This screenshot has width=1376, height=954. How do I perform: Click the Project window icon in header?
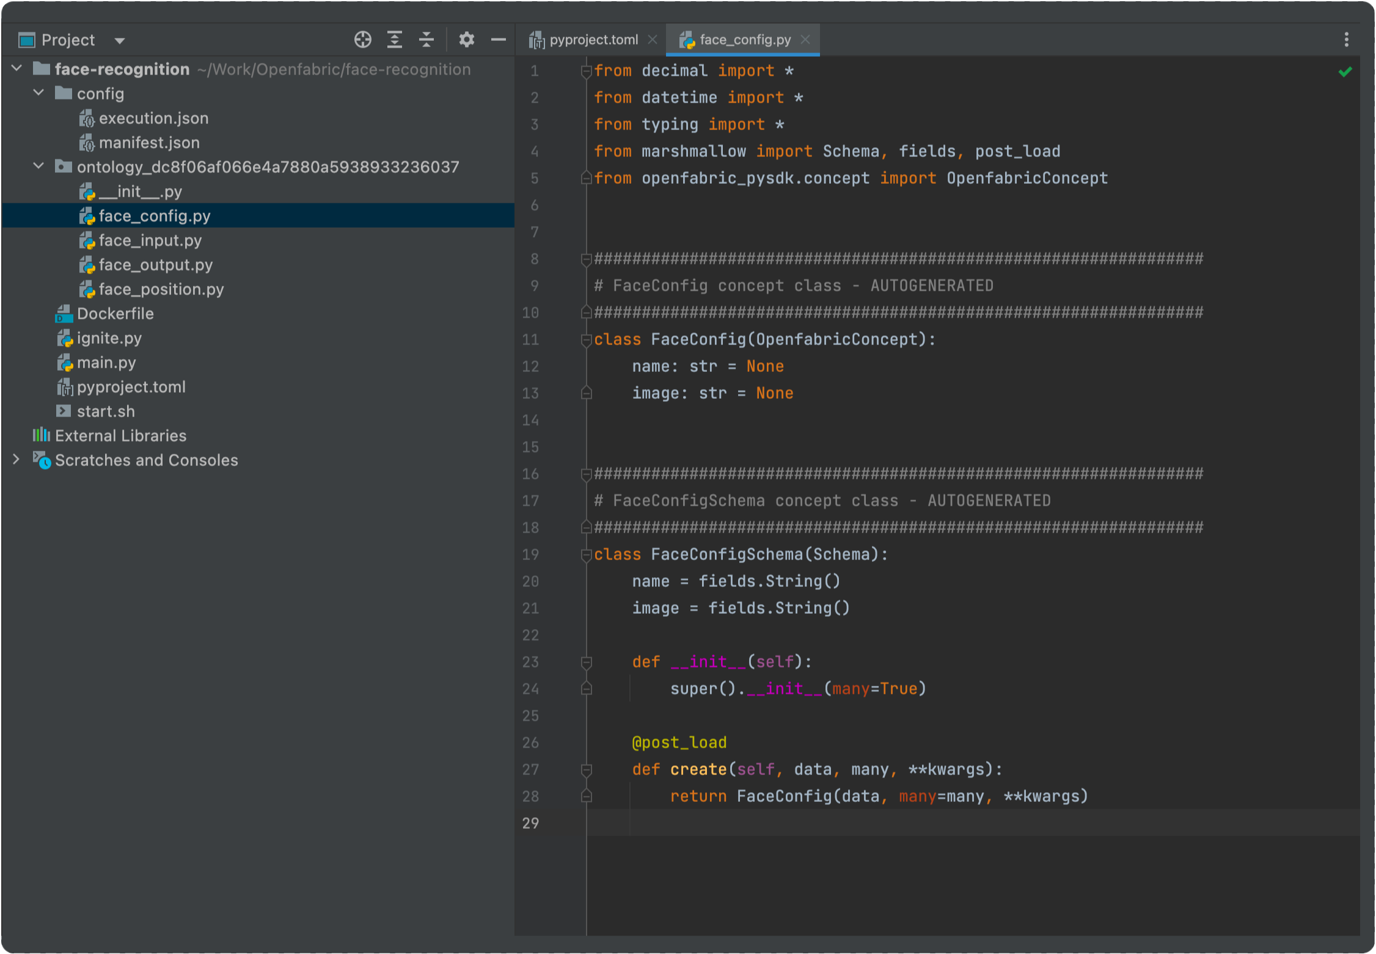coord(27,40)
